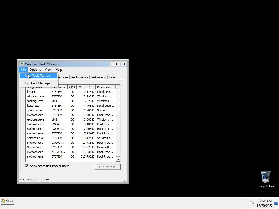This screenshot has height=209, width=279.
Task: Select the services.exe process row
Action: tap(71, 138)
